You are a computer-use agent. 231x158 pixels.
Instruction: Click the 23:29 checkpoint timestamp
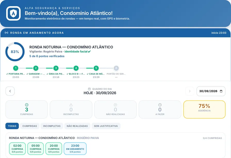[96, 77]
